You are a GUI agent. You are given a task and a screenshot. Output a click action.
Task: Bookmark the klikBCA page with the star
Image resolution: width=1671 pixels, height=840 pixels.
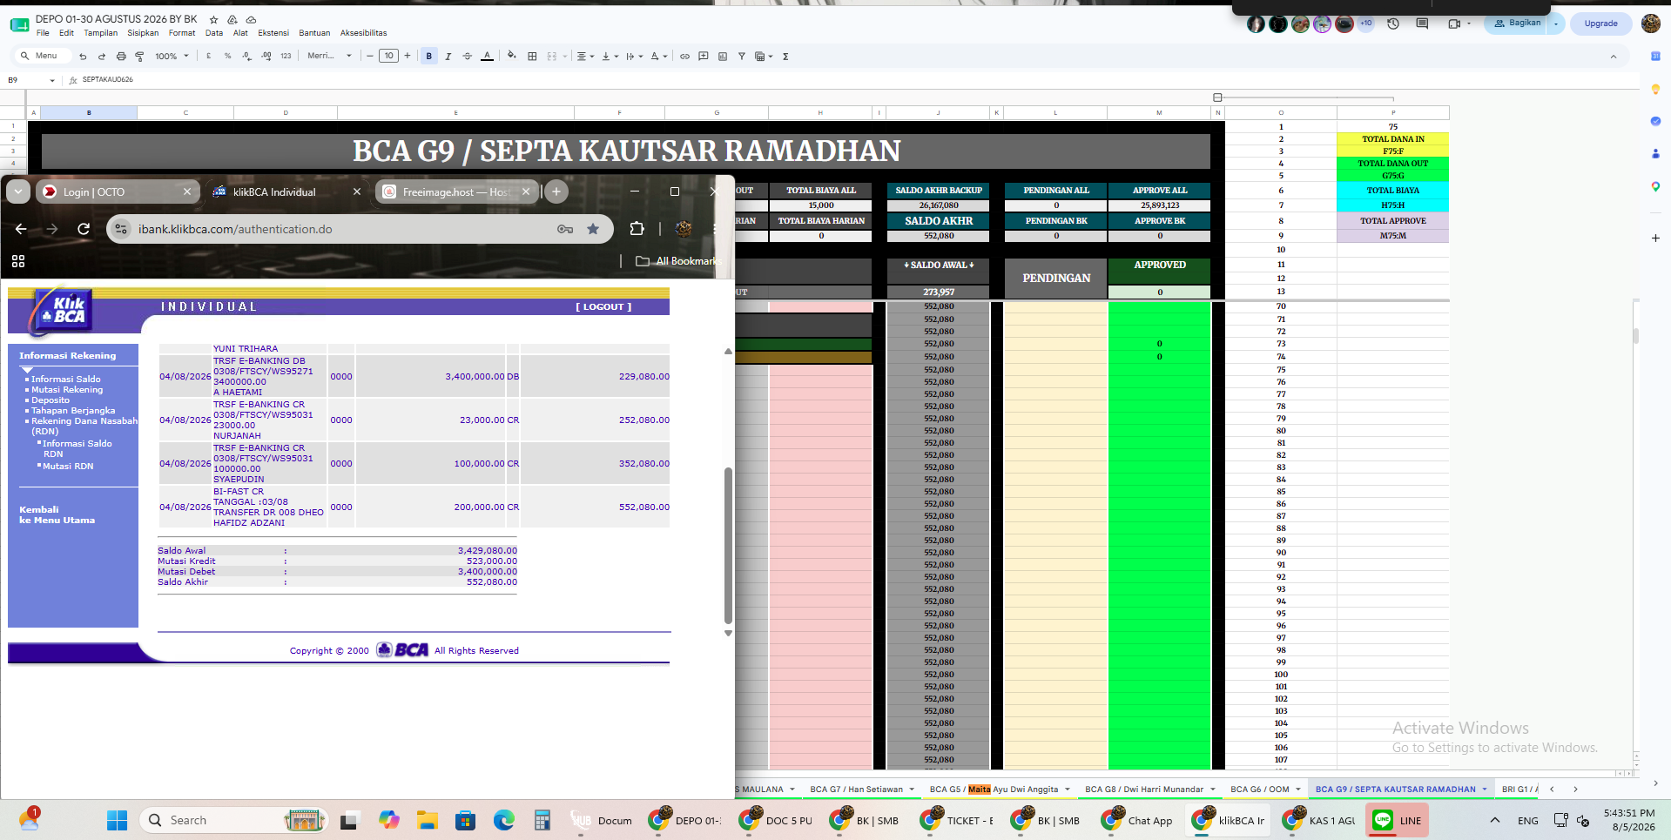click(x=593, y=229)
